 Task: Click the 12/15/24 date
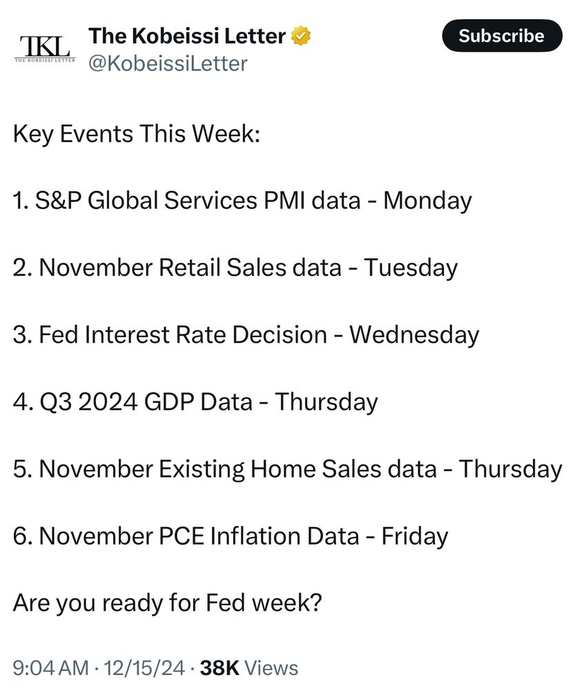click(x=144, y=668)
